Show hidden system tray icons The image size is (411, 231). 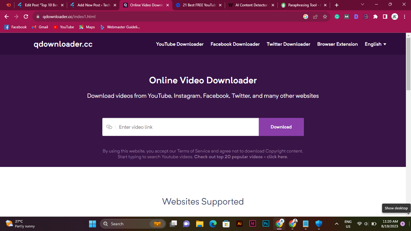pyautogui.click(x=337, y=224)
